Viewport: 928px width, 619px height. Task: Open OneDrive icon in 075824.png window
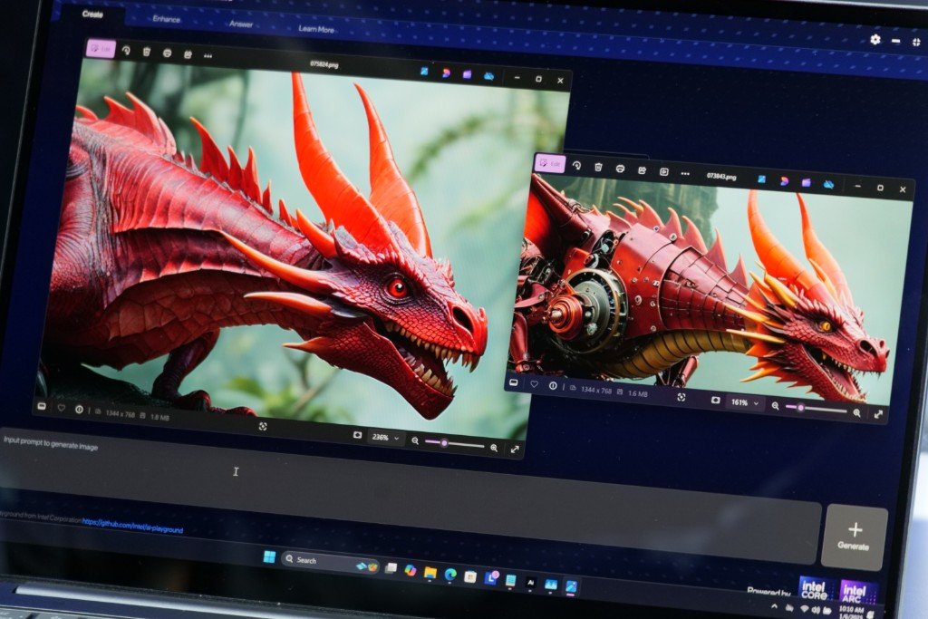click(488, 76)
